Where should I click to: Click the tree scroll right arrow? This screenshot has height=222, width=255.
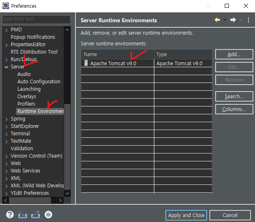[x=60, y=200]
